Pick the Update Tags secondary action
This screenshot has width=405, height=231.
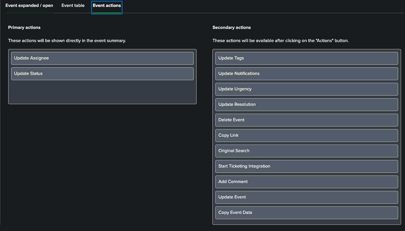point(306,58)
